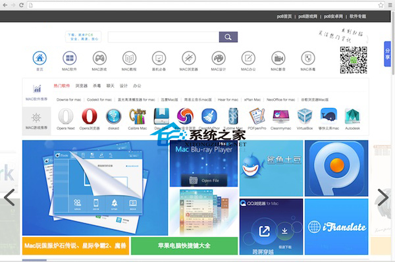Switch to the 聊天 tab
Screen dimensions: 395x262
(111, 86)
